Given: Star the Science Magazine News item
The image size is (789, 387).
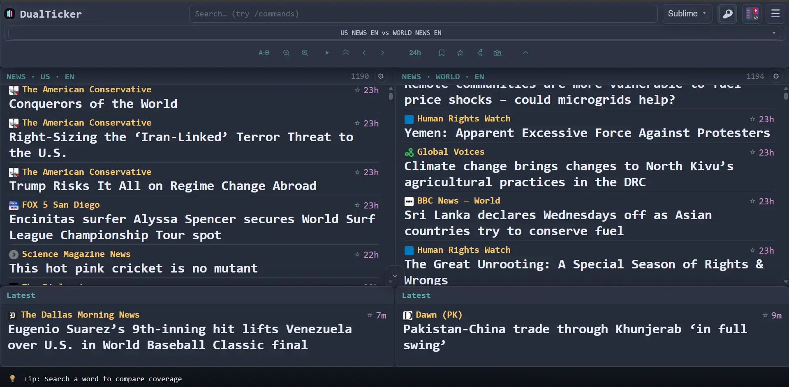Looking at the screenshot, I should pyautogui.click(x=357, y=254).
